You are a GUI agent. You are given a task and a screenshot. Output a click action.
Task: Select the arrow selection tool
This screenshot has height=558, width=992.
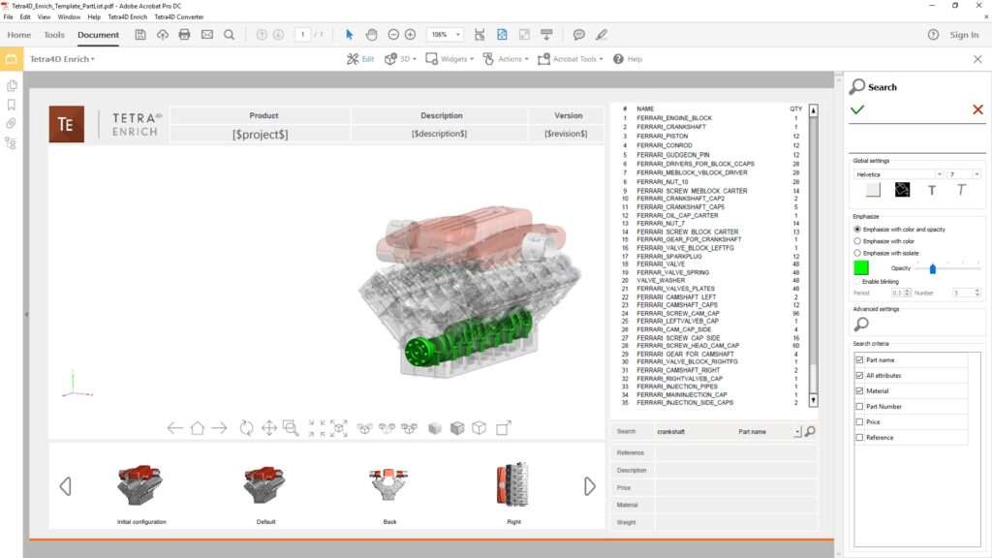[x=349, y=35]
